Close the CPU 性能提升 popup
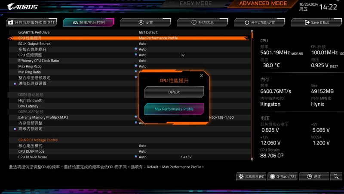The image size is (344, 194). (x=201, y=76)
